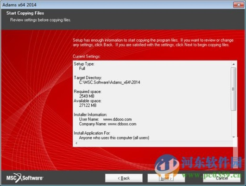Viewport: 246px width, 186px height.
Task: Click the 'Installer Information:' line
Action: click(x=90, y=115)
